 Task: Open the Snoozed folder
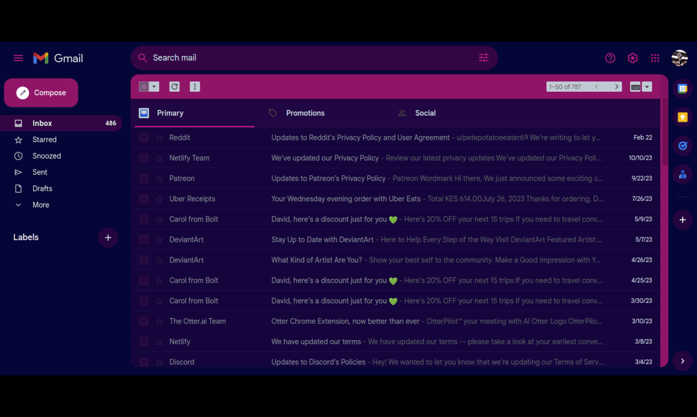61,156
